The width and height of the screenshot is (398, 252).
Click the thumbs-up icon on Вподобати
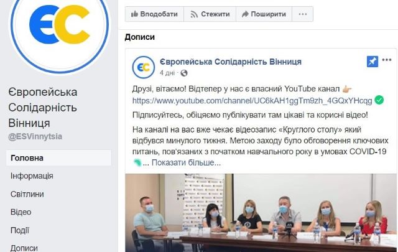(x=134, y=14)
